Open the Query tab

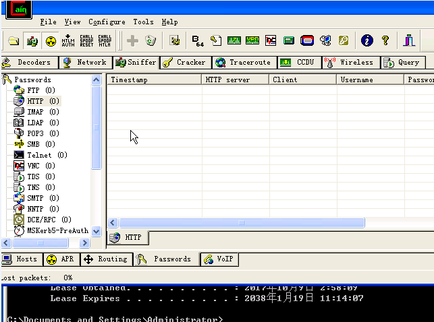click(403, 63)
